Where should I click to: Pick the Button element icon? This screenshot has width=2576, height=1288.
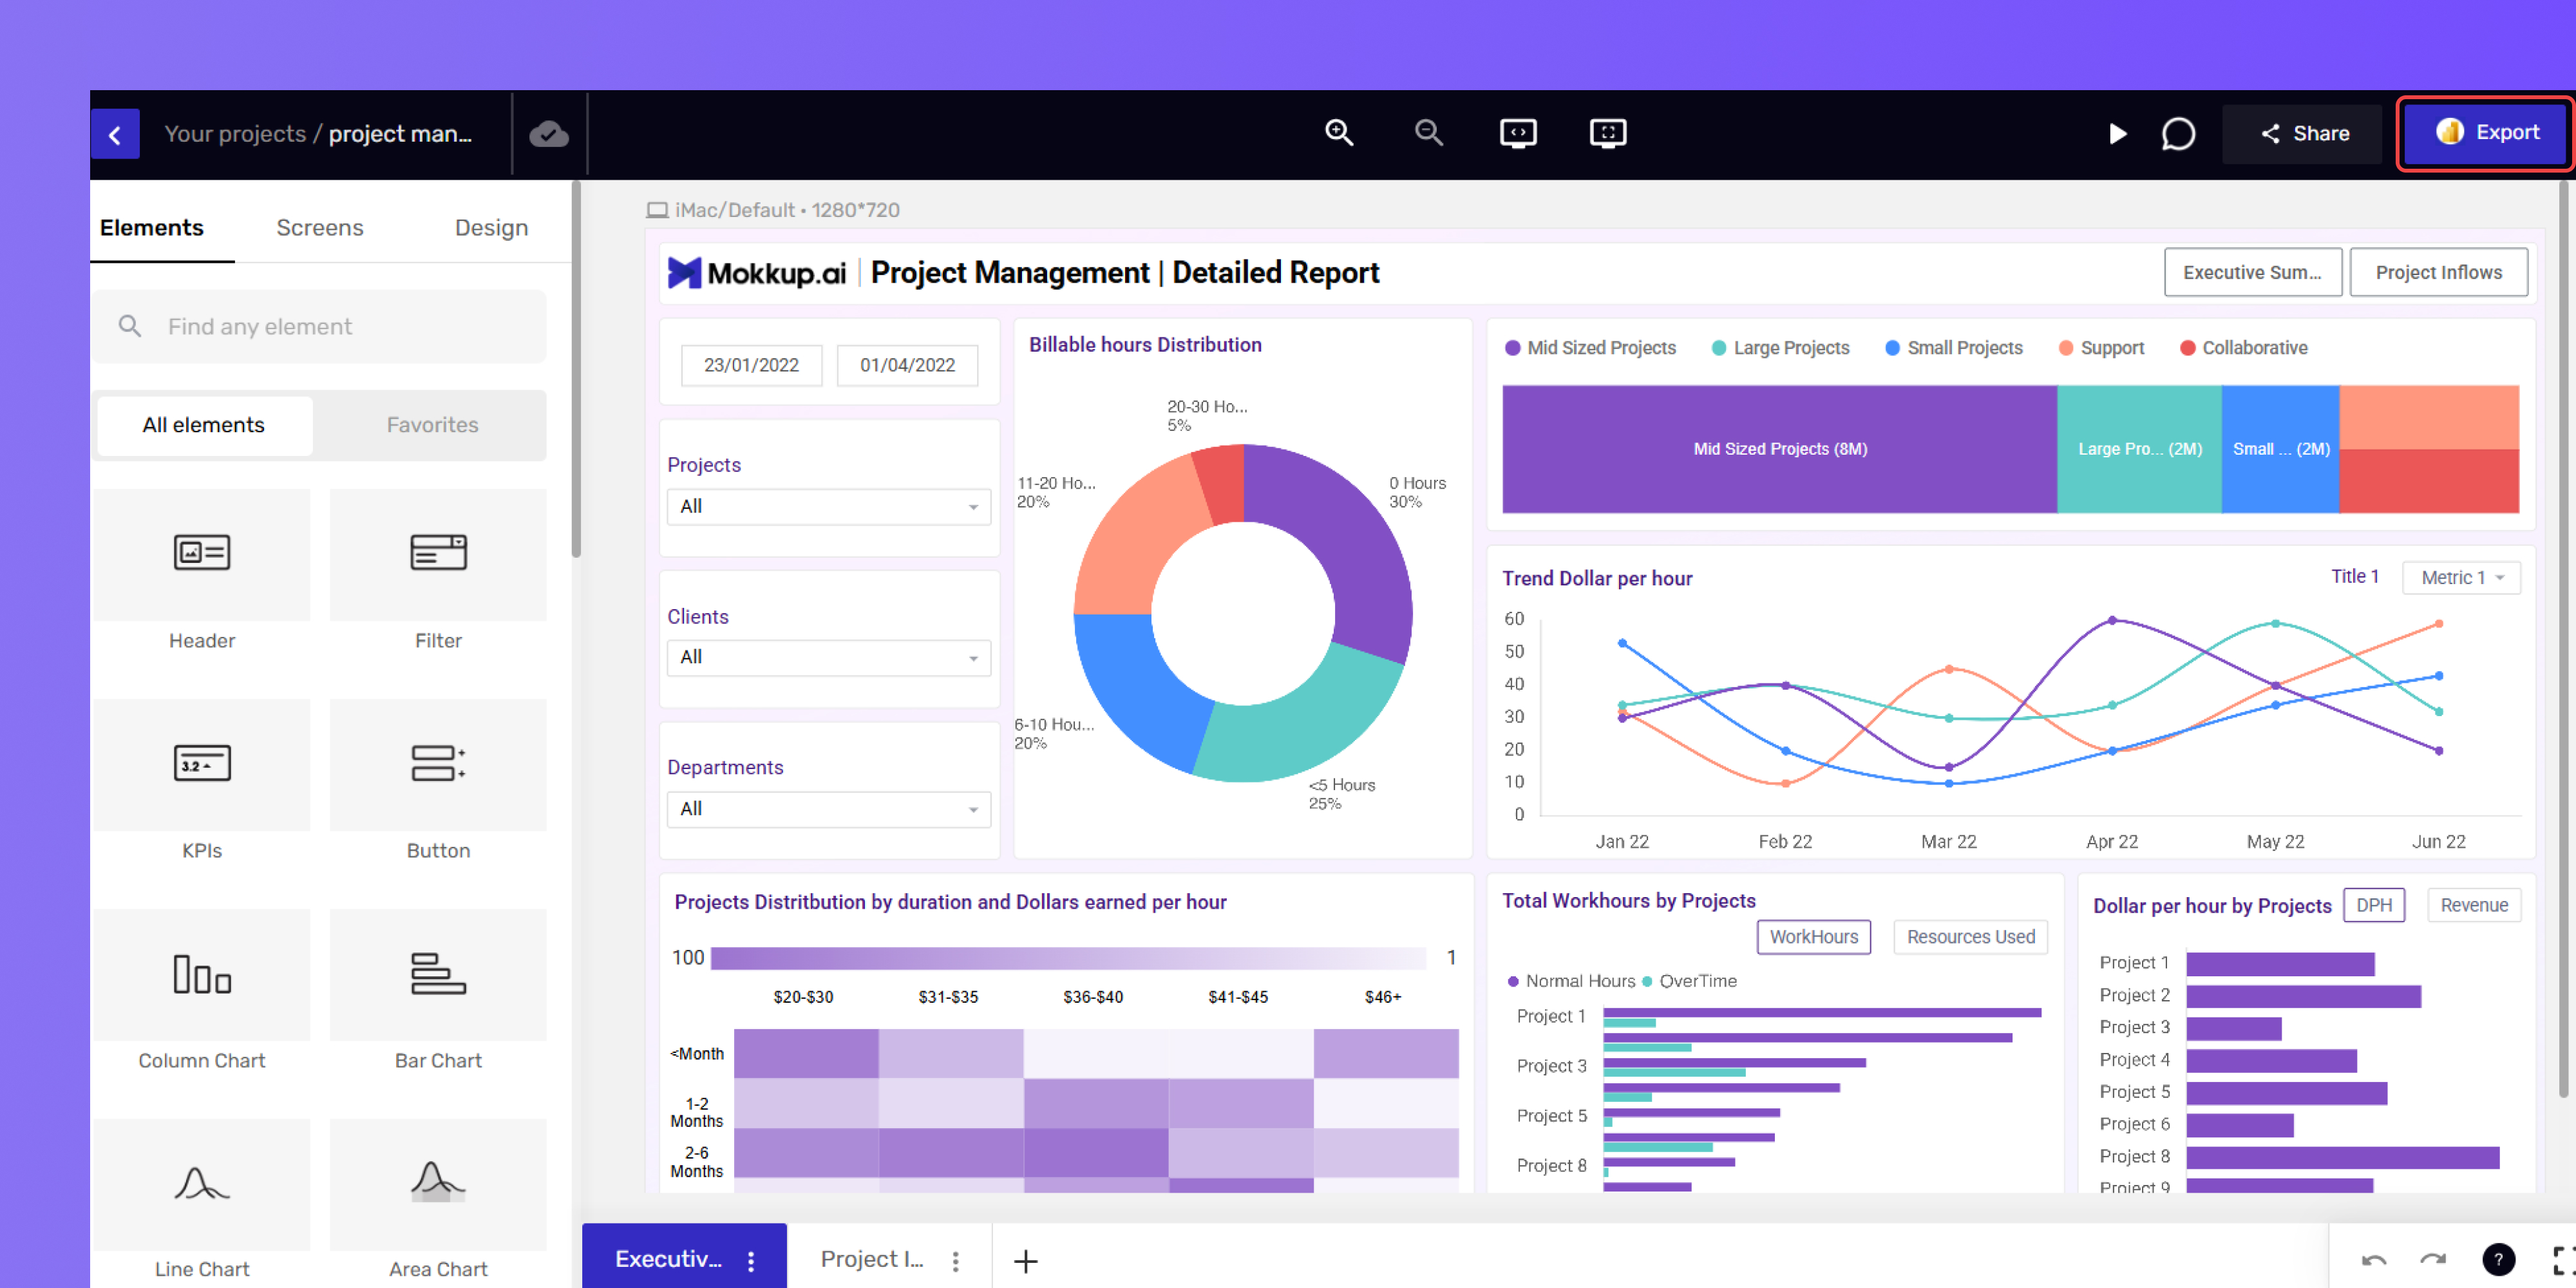point(438,764)
